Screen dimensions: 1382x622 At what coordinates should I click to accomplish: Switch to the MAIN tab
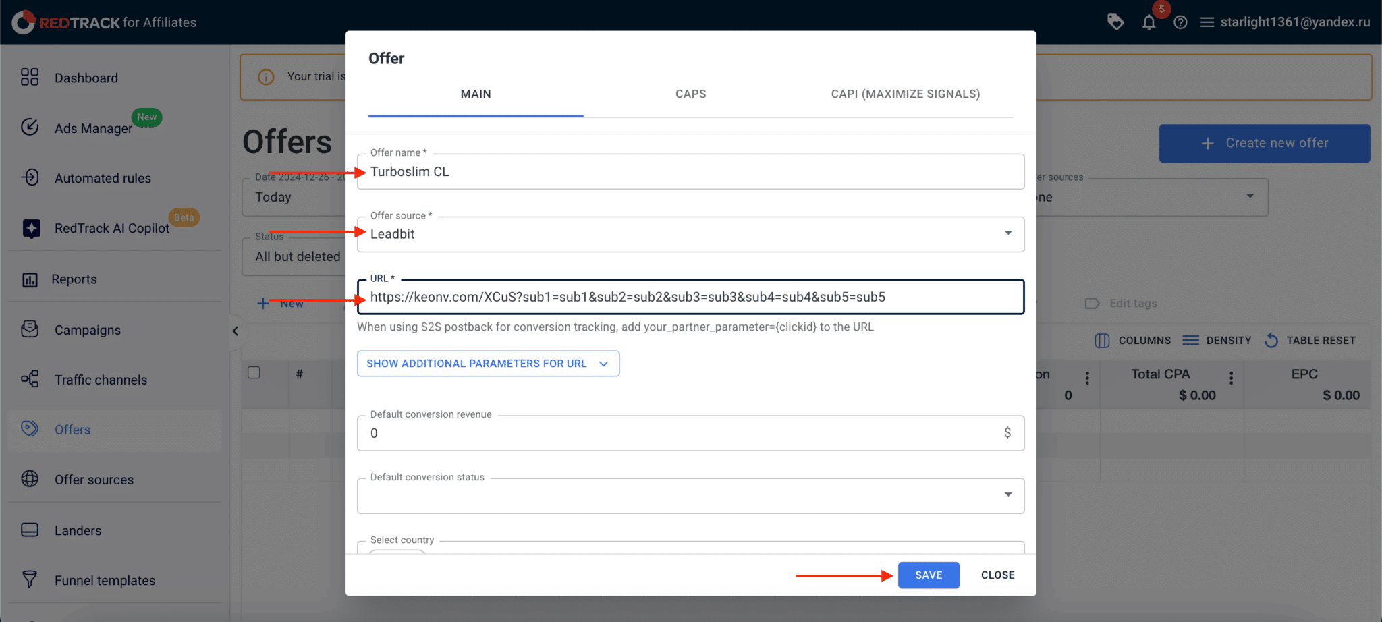(476, 94)
